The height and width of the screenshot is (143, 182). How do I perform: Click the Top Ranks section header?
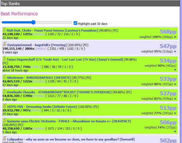[90, 3]
